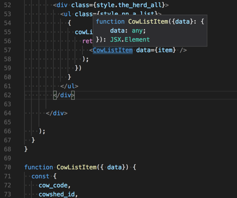This screenshot has height=198, width=237.
Task: Click line number 64 in the gutter
Action: pyautogui.click(x=7, y=113)
